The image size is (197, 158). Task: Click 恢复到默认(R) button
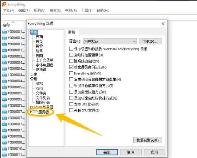(x=148, y=140)
